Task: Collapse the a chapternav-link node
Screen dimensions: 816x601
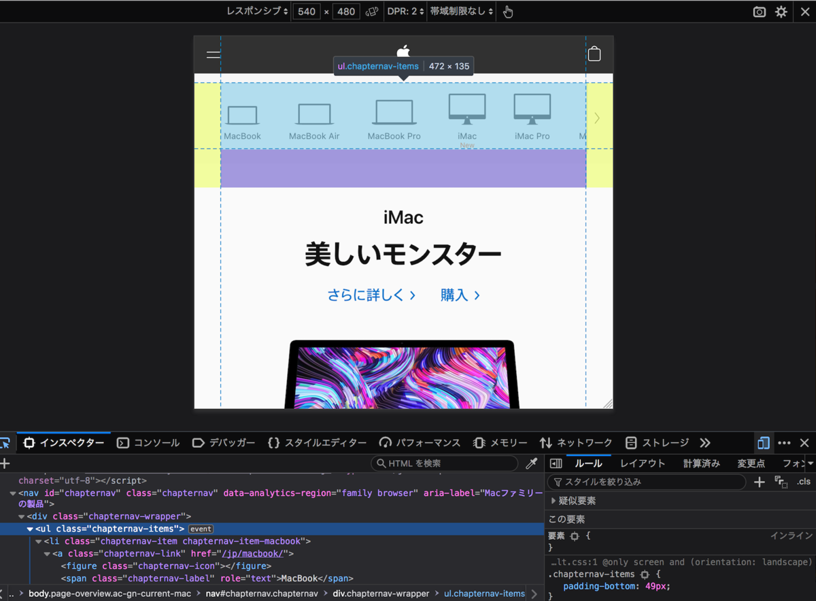Action: click(48, 554)
